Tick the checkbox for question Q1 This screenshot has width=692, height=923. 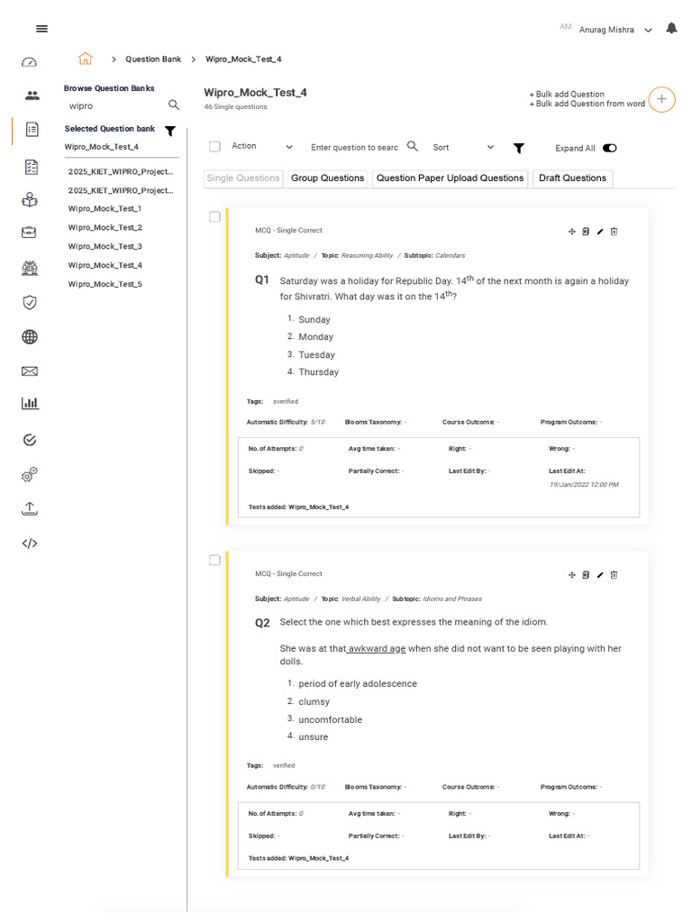click(x=214, y=216)
